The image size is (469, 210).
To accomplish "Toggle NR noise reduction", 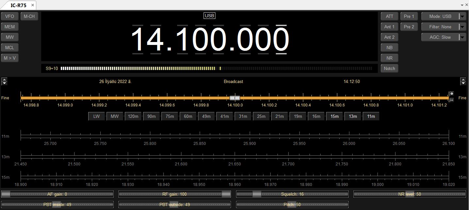I will tap(390, 58).
